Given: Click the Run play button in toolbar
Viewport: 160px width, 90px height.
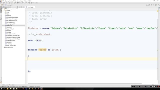Looking at the screenshot, I should (x=149, y=5).
